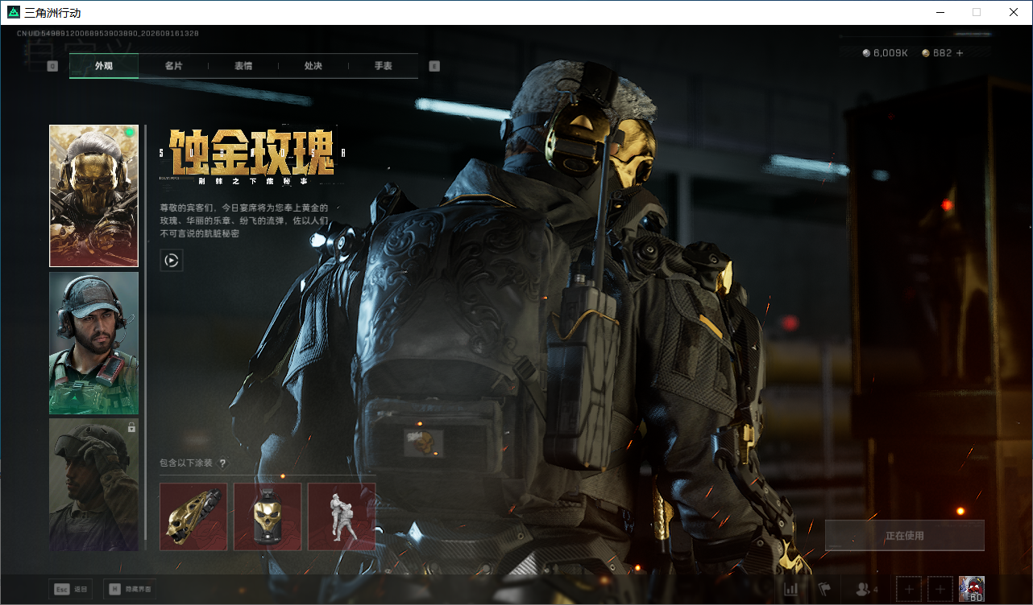Preview the white execution pose item
This screenshot has height=605, width=1033.
pyautogui.click(x=342, y=517)
